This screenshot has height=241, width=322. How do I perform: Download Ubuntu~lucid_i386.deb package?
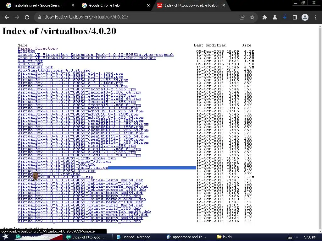[79, 209]
